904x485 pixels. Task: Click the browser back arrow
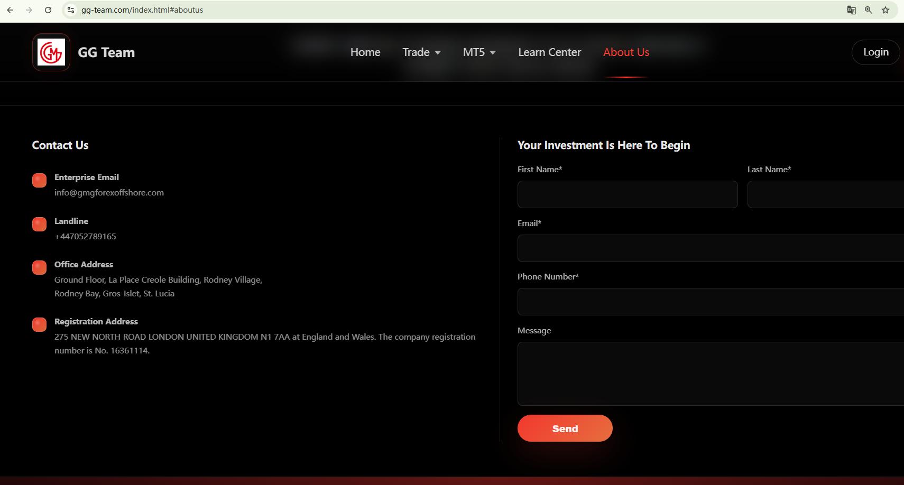[10, 10]
